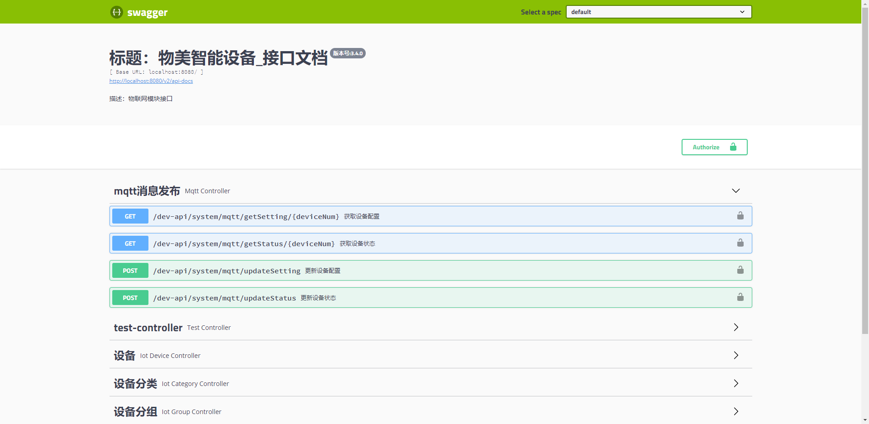The width and height of the screenshot is (869, 424).
Task: Click lock icon on updateSetting endpoint
Action: click(740, 270)
